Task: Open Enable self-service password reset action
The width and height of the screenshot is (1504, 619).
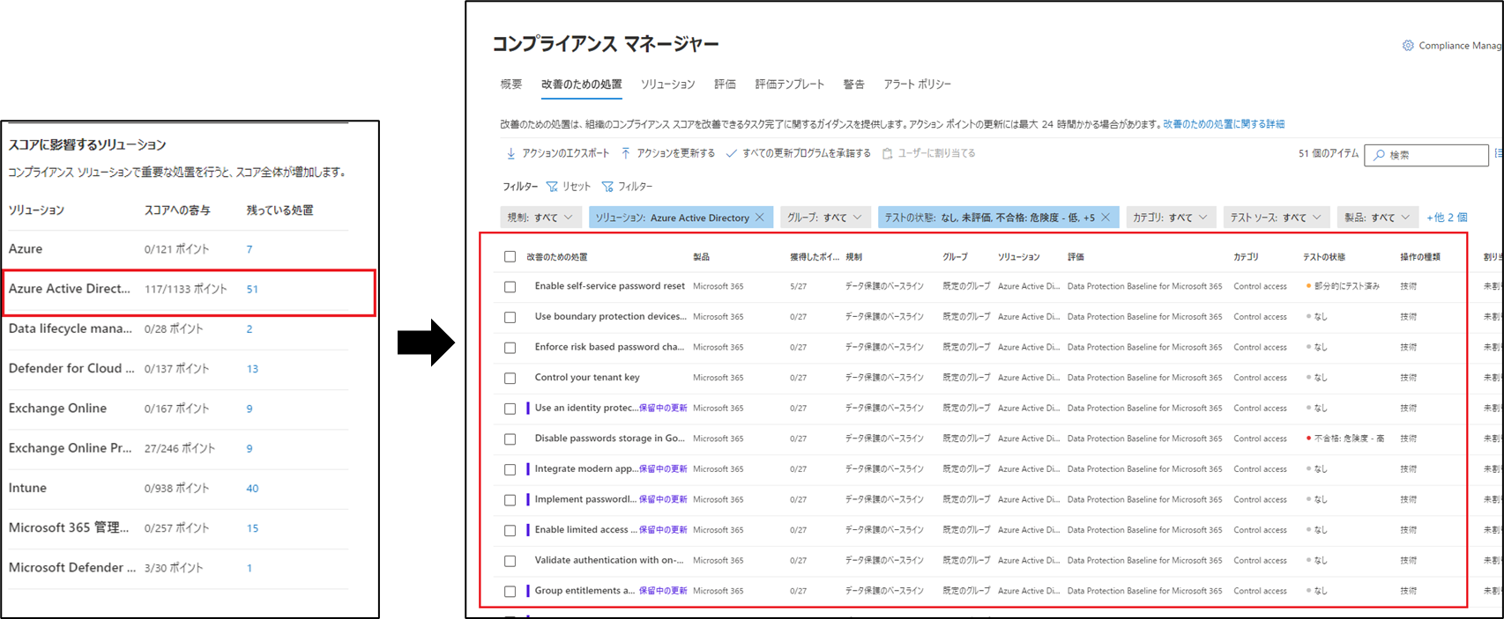Action: click(609, 286)
